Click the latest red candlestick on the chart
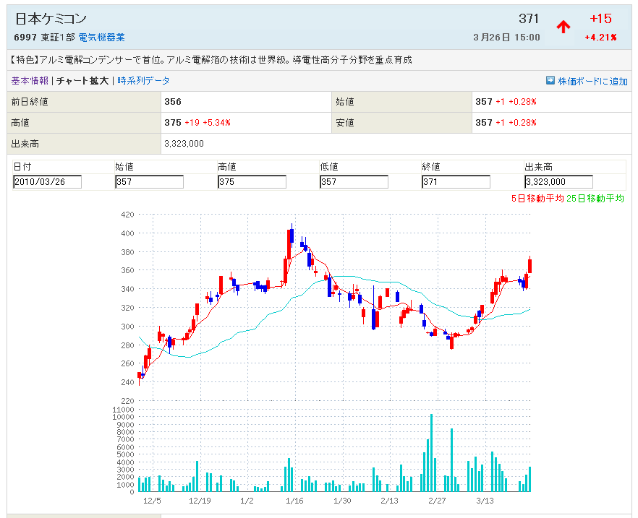638x518 pixels. coord(529,266)
